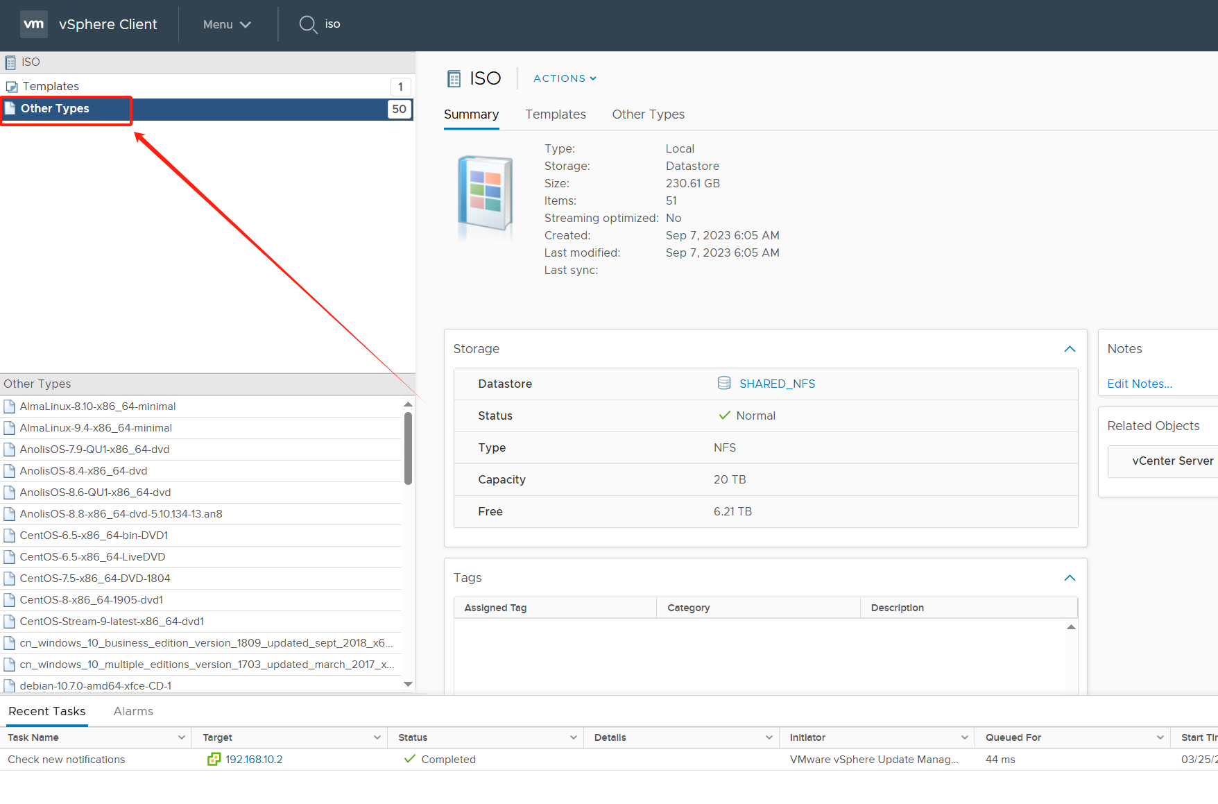Click the ISO library icon in left header
Viewport: 1218px width, 804px height.
tap(10, 62)
